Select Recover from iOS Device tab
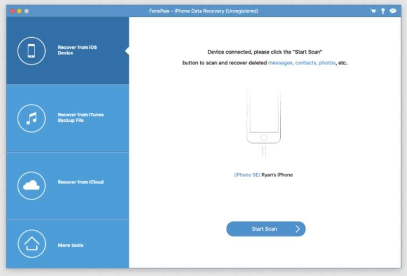Screen dimensions: 407x276 click(x=67, y=50)
